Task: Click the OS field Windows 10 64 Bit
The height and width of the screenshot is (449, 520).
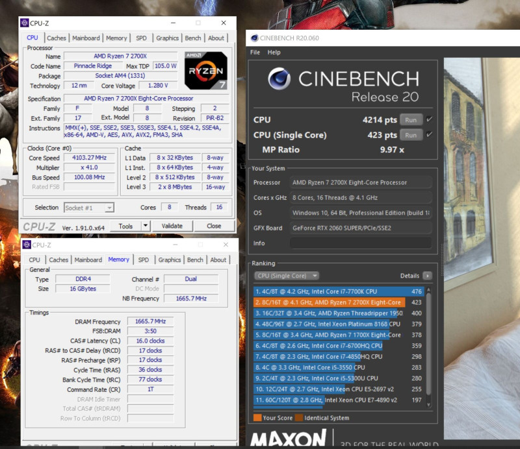Action: pos(361,213)
